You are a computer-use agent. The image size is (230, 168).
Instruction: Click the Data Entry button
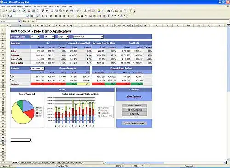coord(134,114)
